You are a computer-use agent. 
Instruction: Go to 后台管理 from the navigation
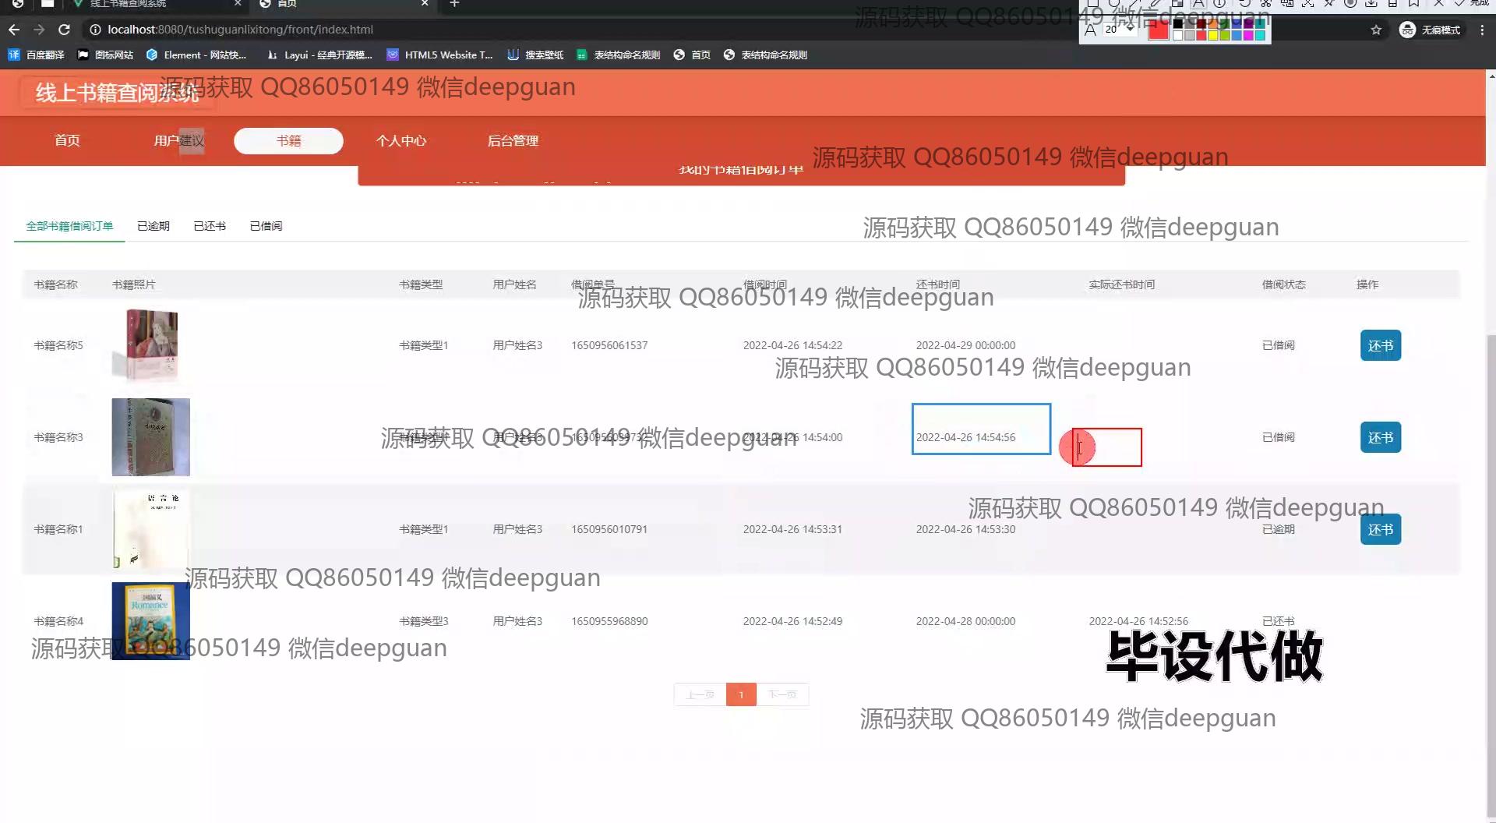[x=513, y=141]
